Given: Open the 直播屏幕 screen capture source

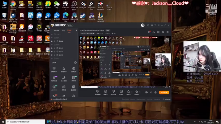Looking at the screenshot, I should (98, 93).
